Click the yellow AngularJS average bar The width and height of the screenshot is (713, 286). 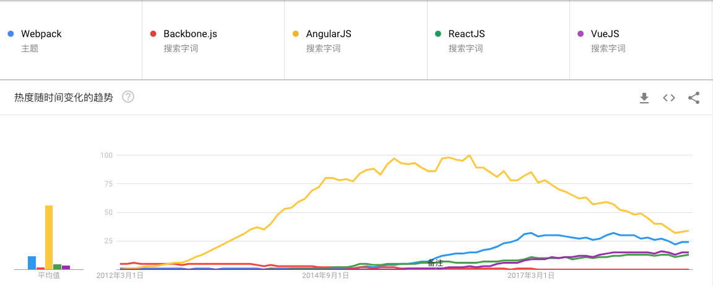49,238
